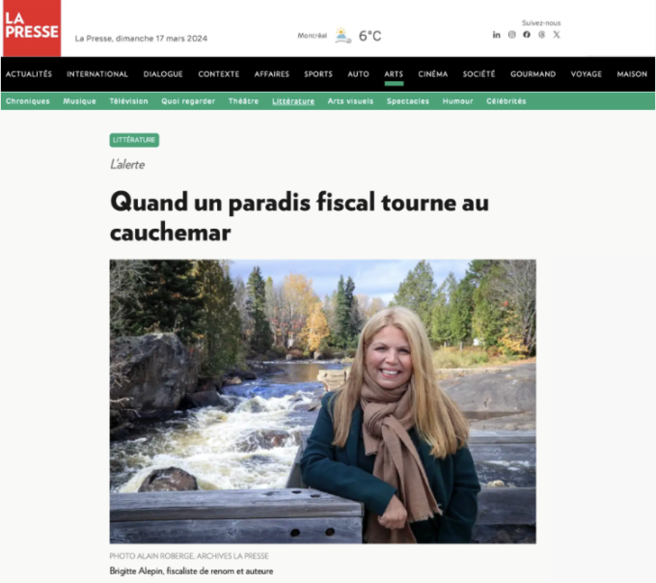Click the article headline about paradis fiscal
The image size is (656, 583).
tap(300, 216)
